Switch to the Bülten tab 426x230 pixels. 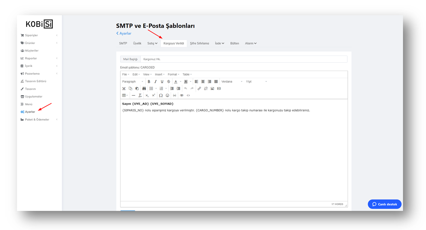[234, 43]
